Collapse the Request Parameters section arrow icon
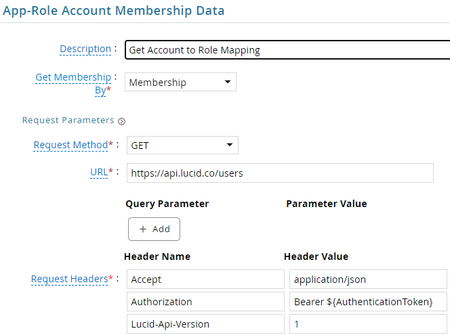Screen dimensions: 450x335 (x=122, y=122)
